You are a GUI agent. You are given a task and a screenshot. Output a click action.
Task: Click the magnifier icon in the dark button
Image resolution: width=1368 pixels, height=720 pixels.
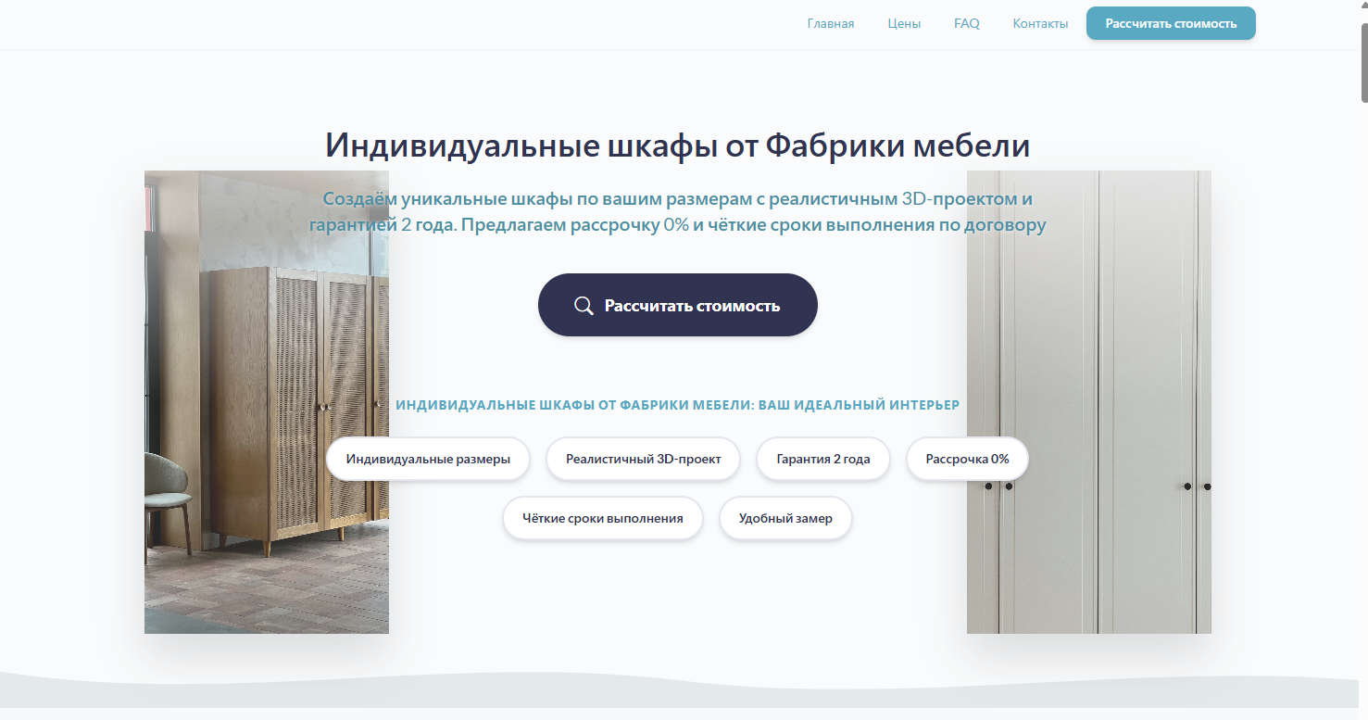coord(584,304)
